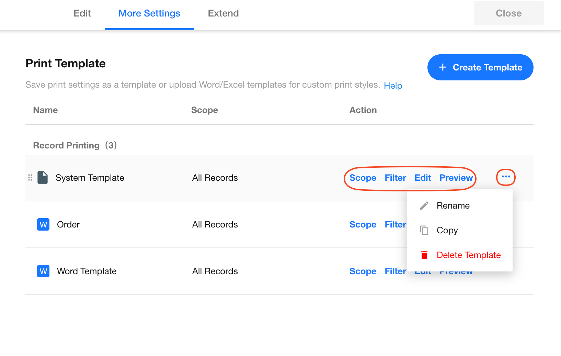Click the red trash icon
Image resolution: width=561 pixels, height=356 pixels.
tap(424, 255)
